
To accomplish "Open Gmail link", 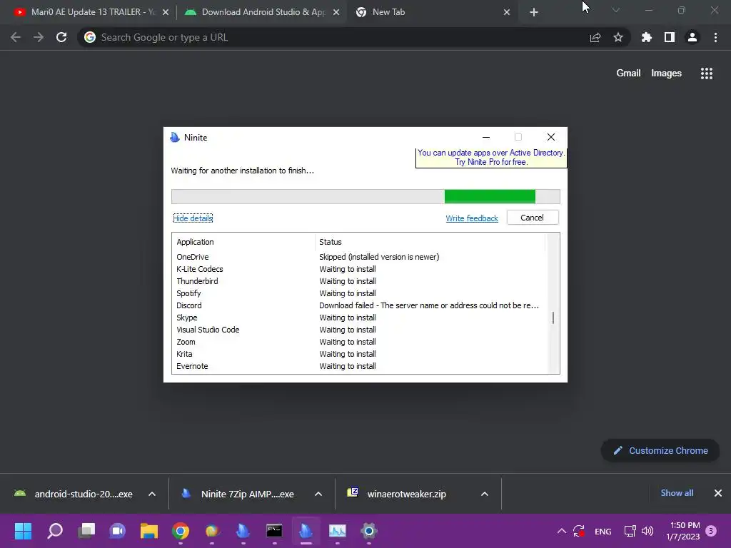I will 628,73.
